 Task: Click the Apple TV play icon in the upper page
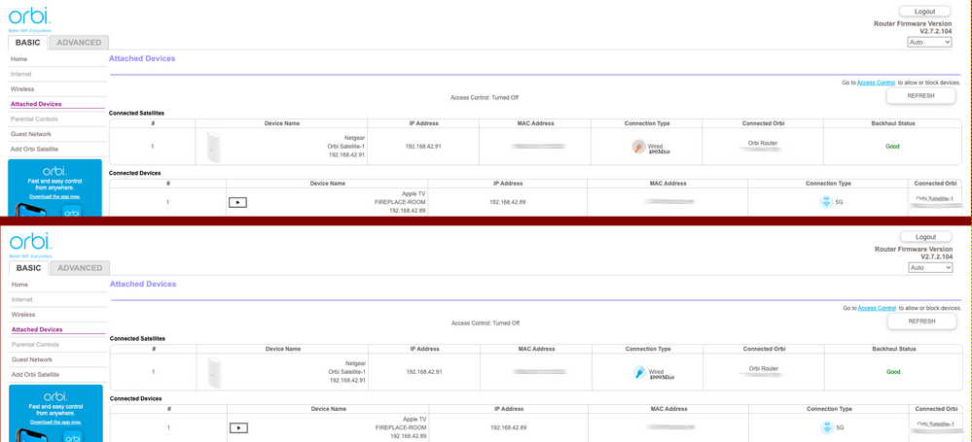[x=237, y=202]
